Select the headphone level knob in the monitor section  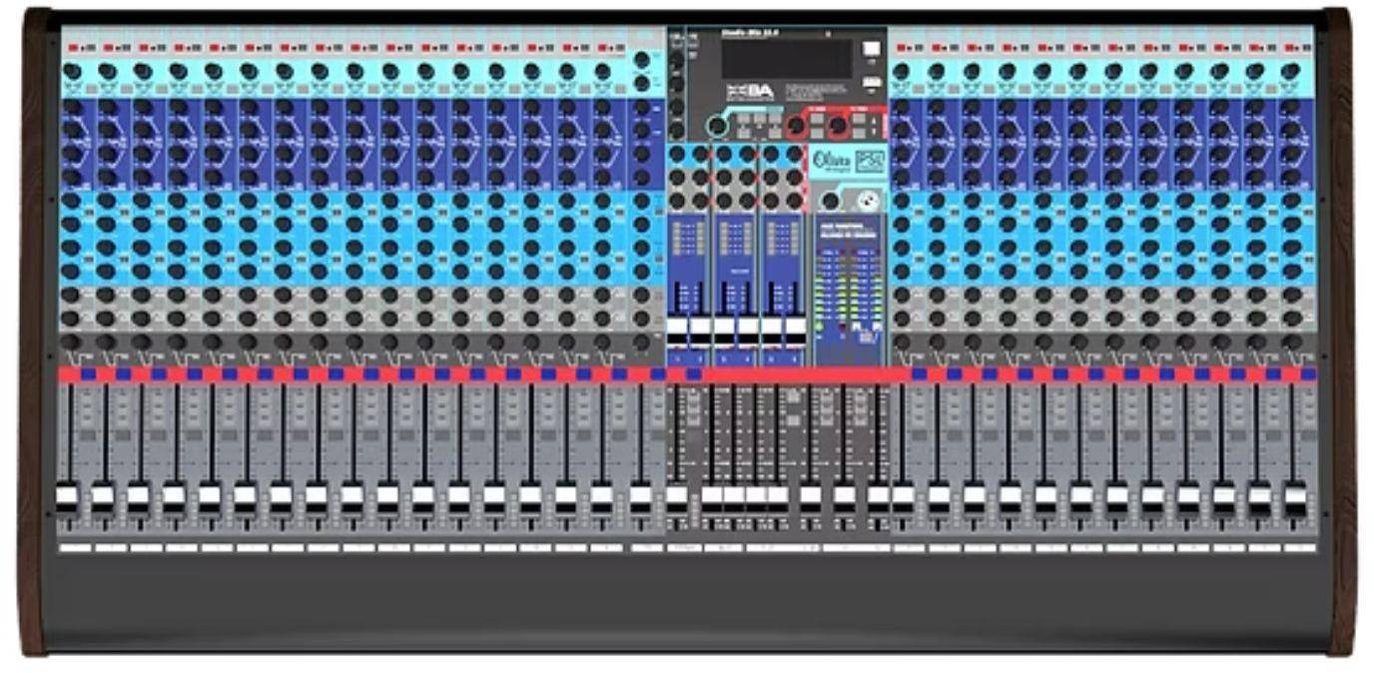click(x=866, y=200)
